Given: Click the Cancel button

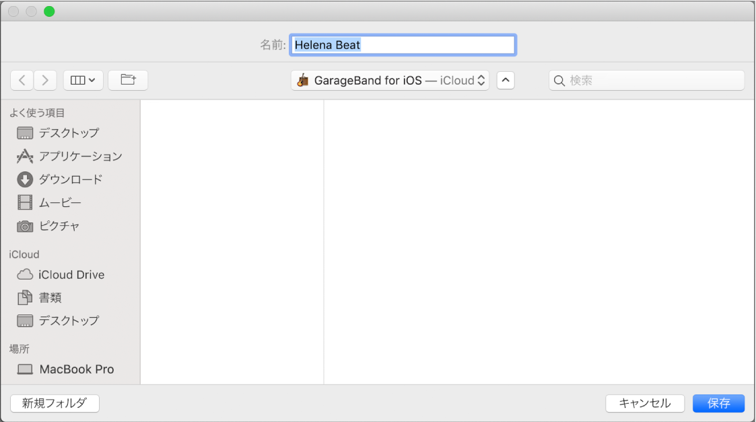Looking at the screenshot, I should click(645, 403).
